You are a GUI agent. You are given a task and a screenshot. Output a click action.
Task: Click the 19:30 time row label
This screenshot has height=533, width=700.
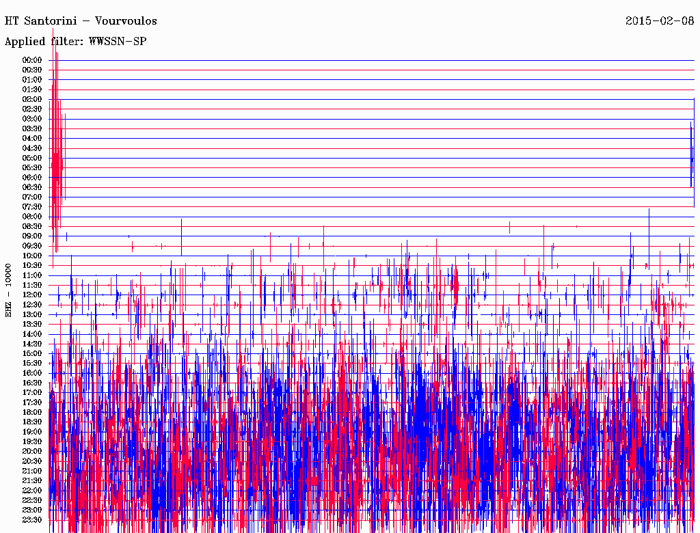32,441
